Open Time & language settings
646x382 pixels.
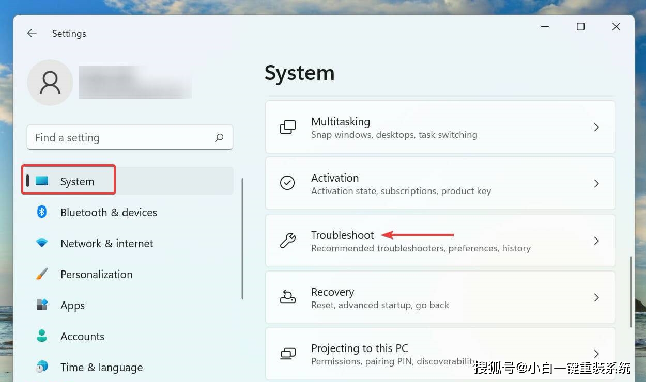pyautogui.click(x=130, y=367)
